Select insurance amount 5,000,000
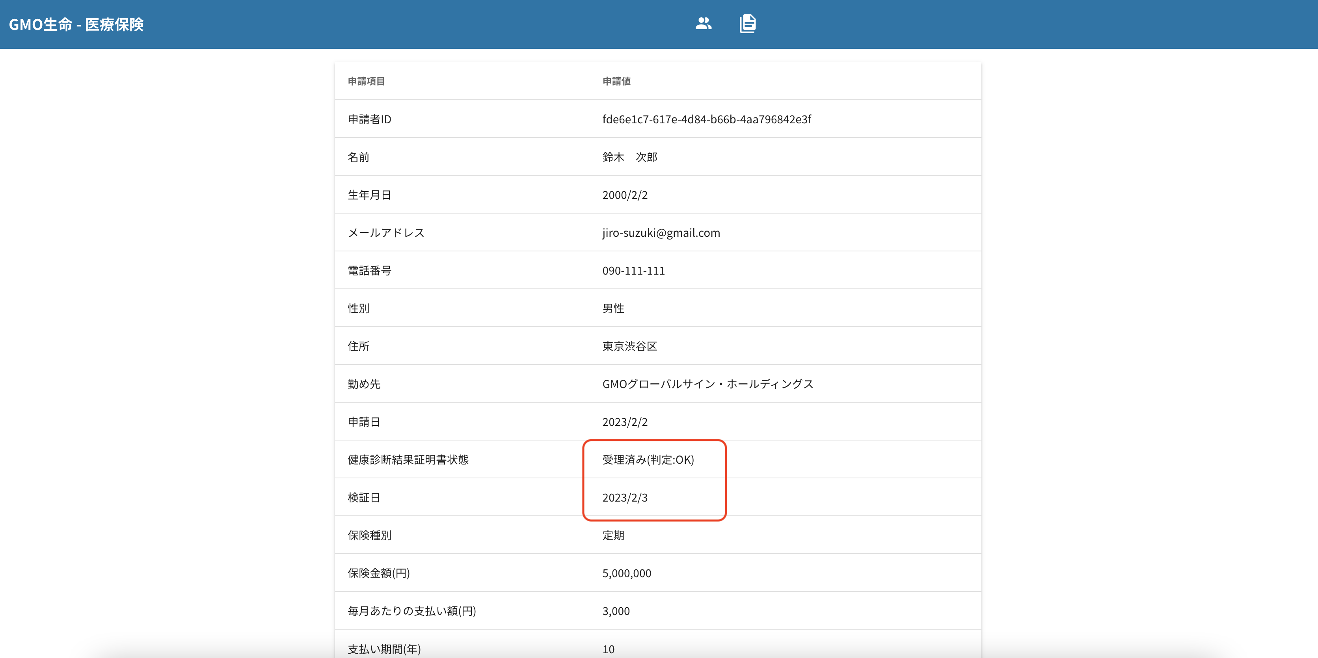 click(x=627, y=573)
